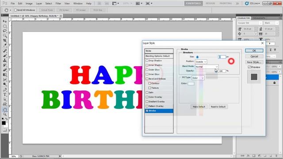Switch to the Paragraph tab
Viewport: 283px width, 159px height.
259,18
